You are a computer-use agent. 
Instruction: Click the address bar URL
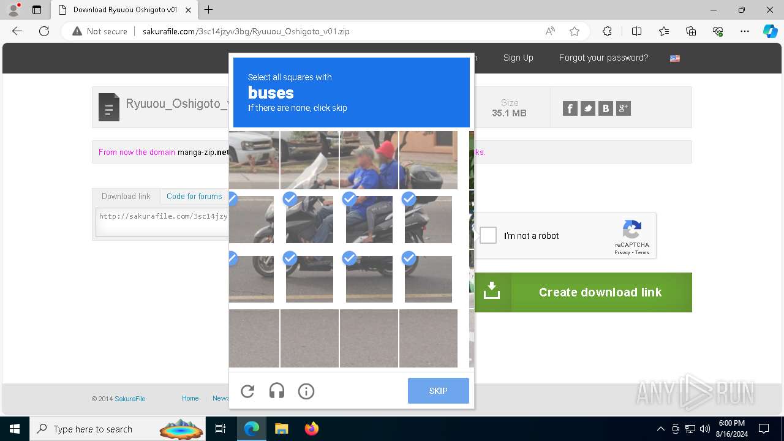click(246, 31)
